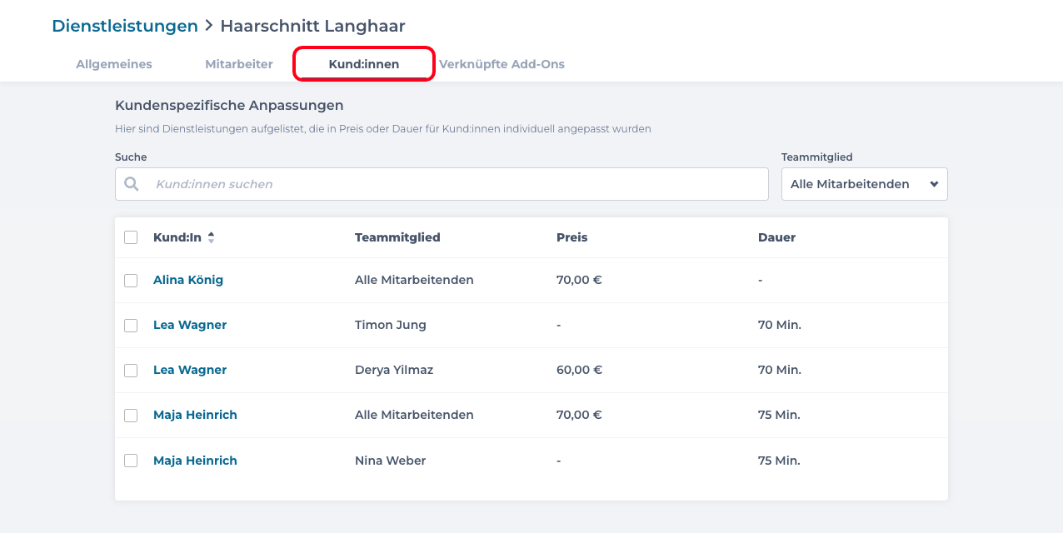Tick the select-all checkbox in the table header
This screenshot has height=533, width=1063.
point(131,237)
